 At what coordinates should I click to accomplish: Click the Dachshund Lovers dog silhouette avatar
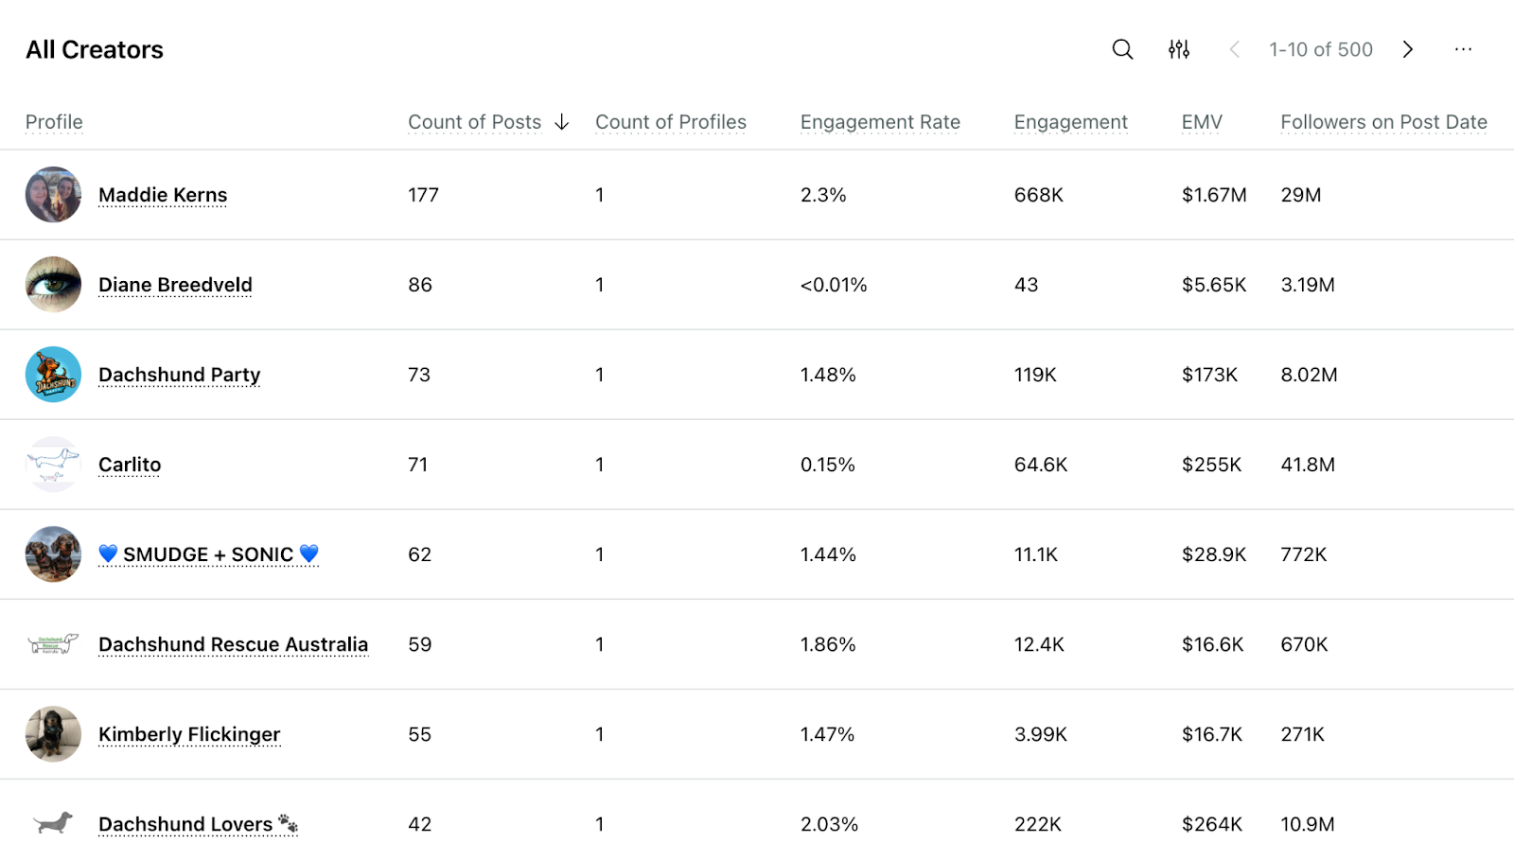coord(53,824)
